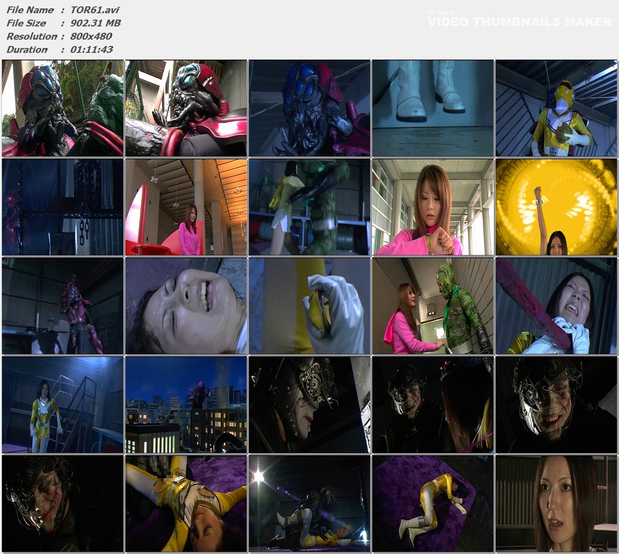Select thumbnail of yellow-suited woman near metal stairs
Screen dimensions: 619x554
[x=63, y=405]
